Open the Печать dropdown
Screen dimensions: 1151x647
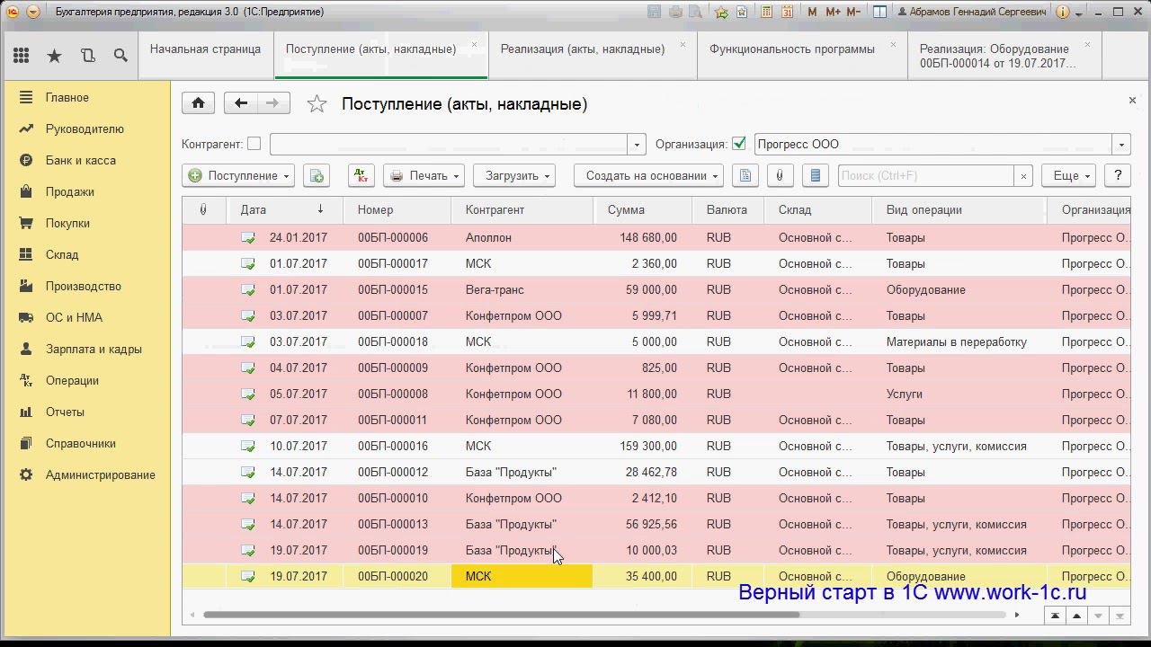click(x=424, y=176)
